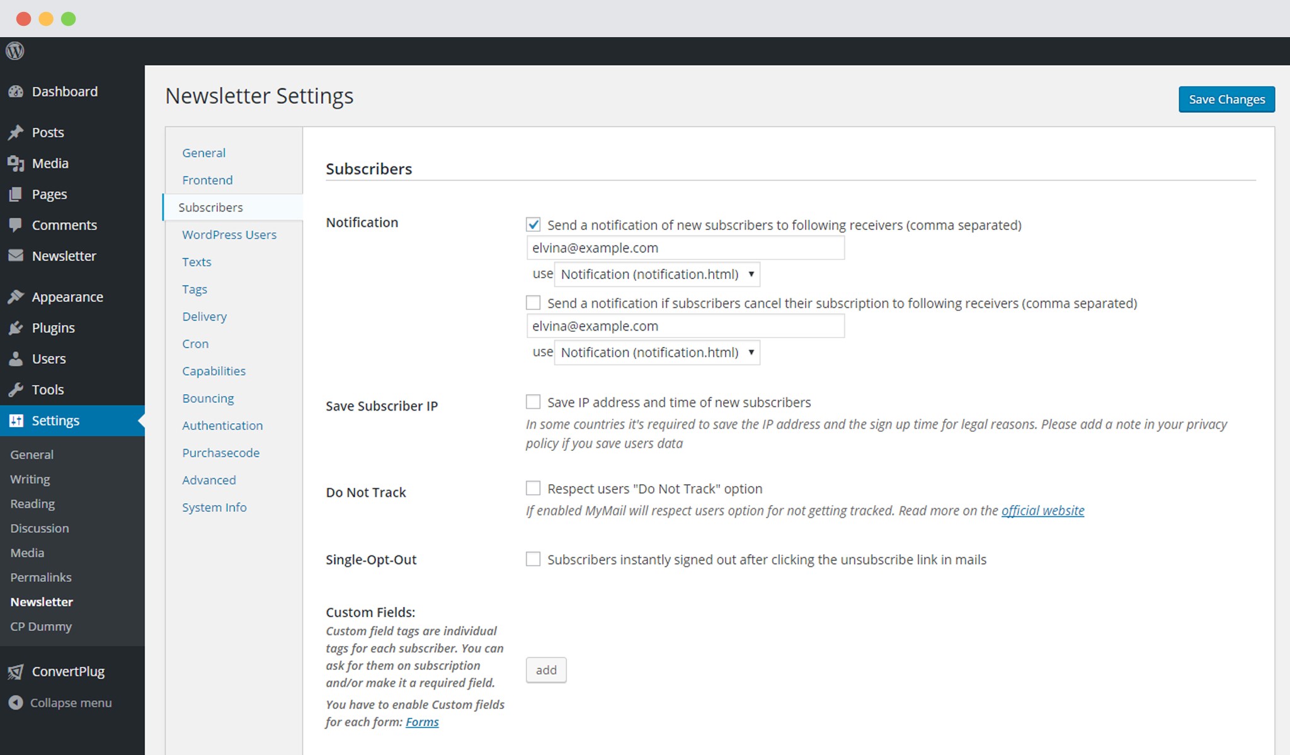Select Newsletter under Settings submenu
This screenshot has width=1290, height=755.
click(42, 602)
